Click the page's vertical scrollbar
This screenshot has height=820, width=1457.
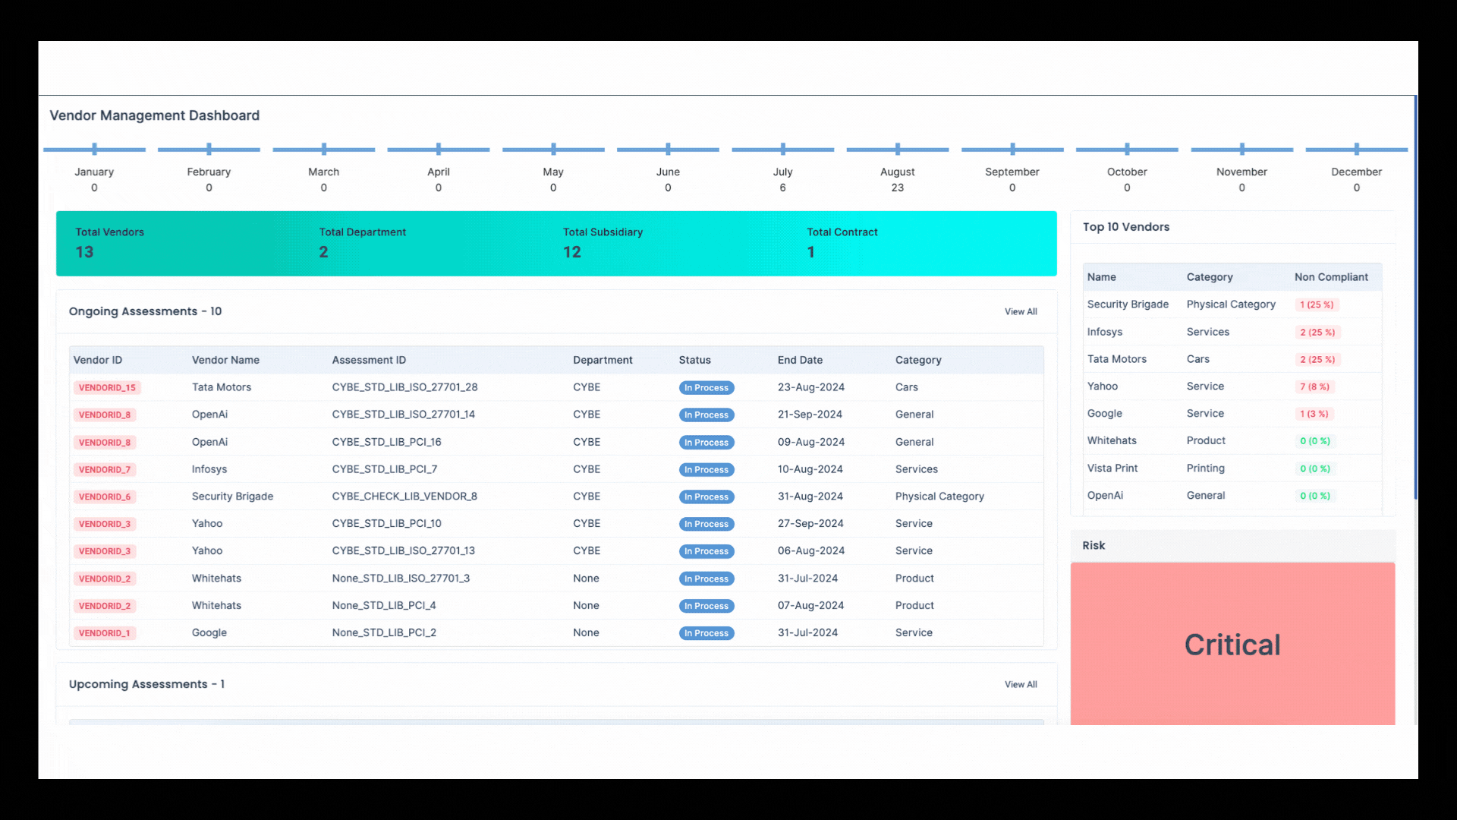[1415, 297]
